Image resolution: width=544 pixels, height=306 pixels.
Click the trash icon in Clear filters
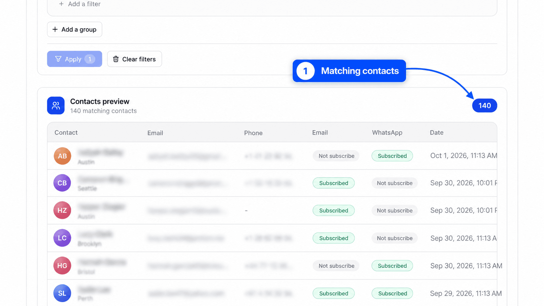coord(116,59)
